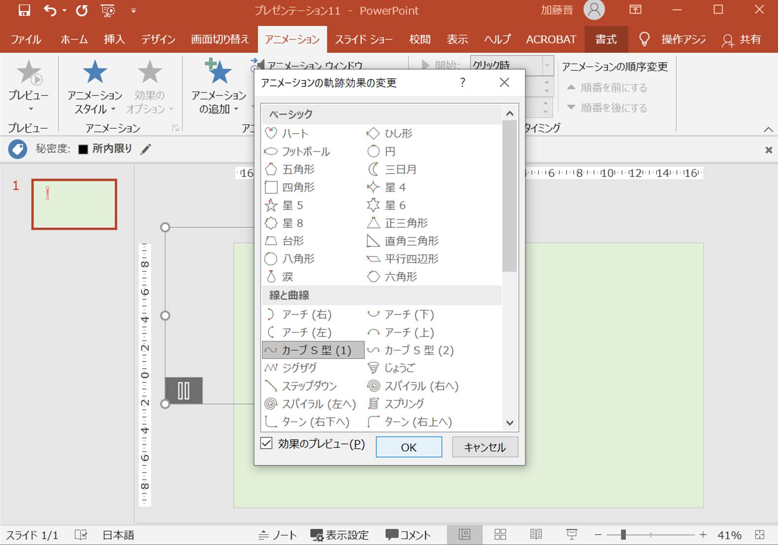Click the キャンセル button
Screen dimensions: 778x545
click(485, 447)
